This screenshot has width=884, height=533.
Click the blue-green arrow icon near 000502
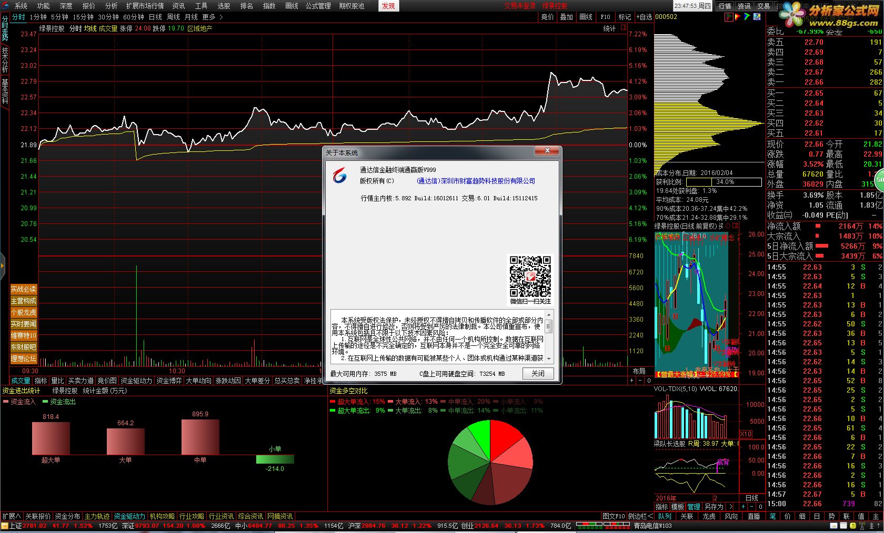[747, 17]
